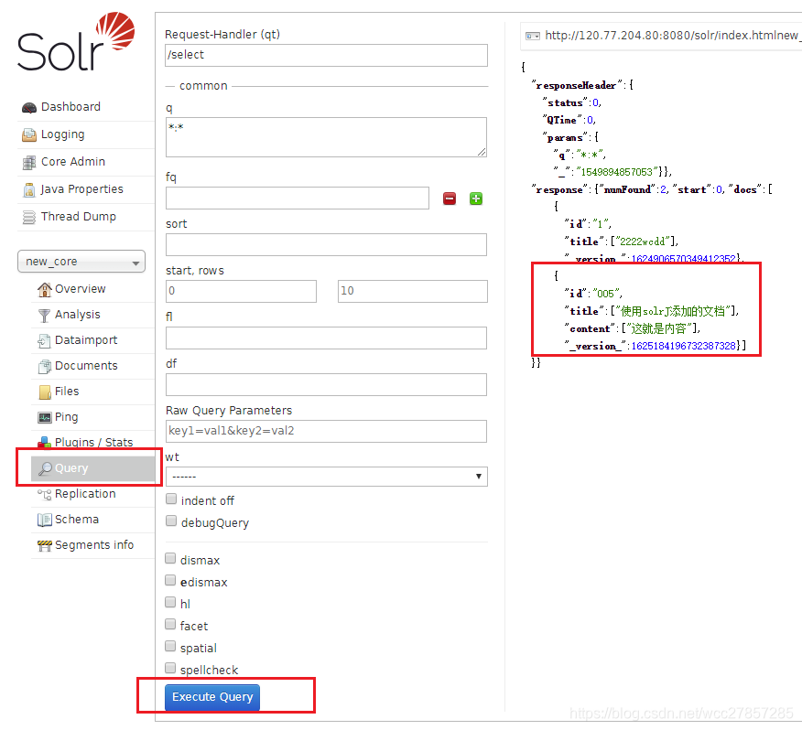The height and width of the screenshot is (730, 802).
Task: Enable the dismax checkbox
Action: coord(170,558)
